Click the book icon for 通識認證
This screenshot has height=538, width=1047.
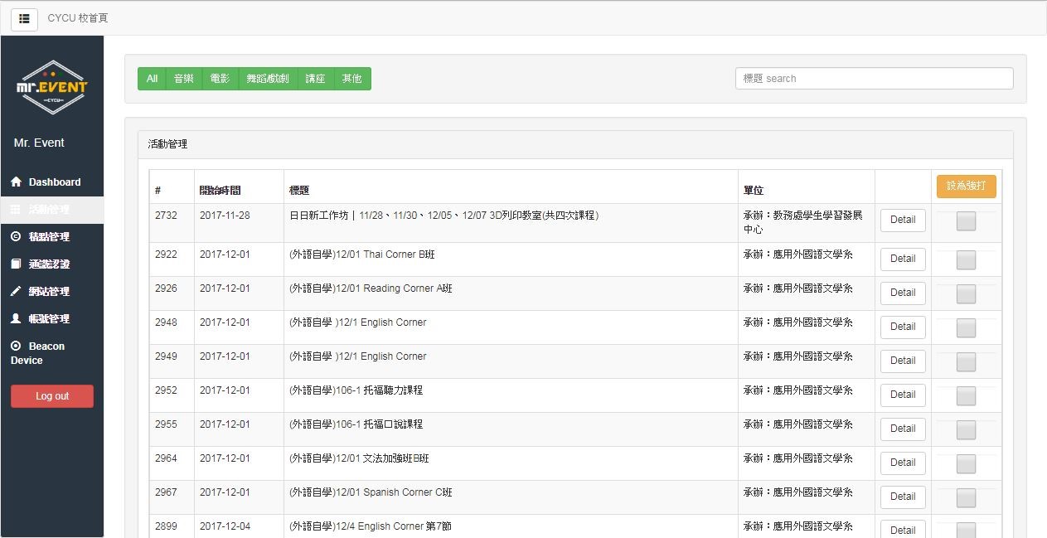(x=16, y=264)
